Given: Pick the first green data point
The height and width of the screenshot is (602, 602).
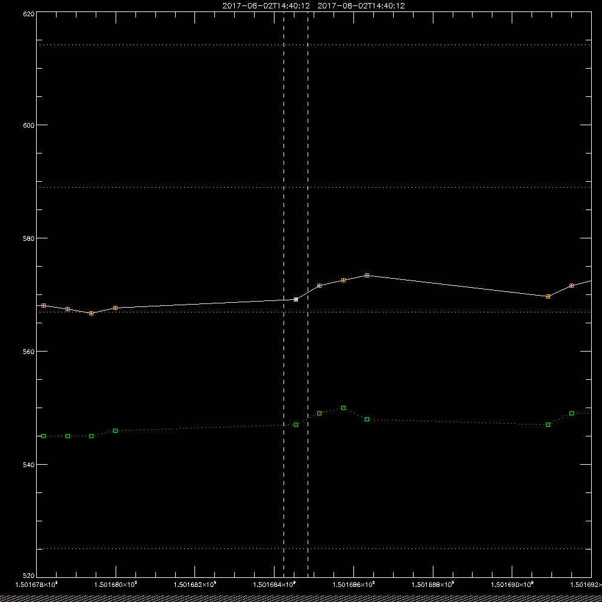Looking at the screenshot, I should pyautogui.click(x=44, y=436).
